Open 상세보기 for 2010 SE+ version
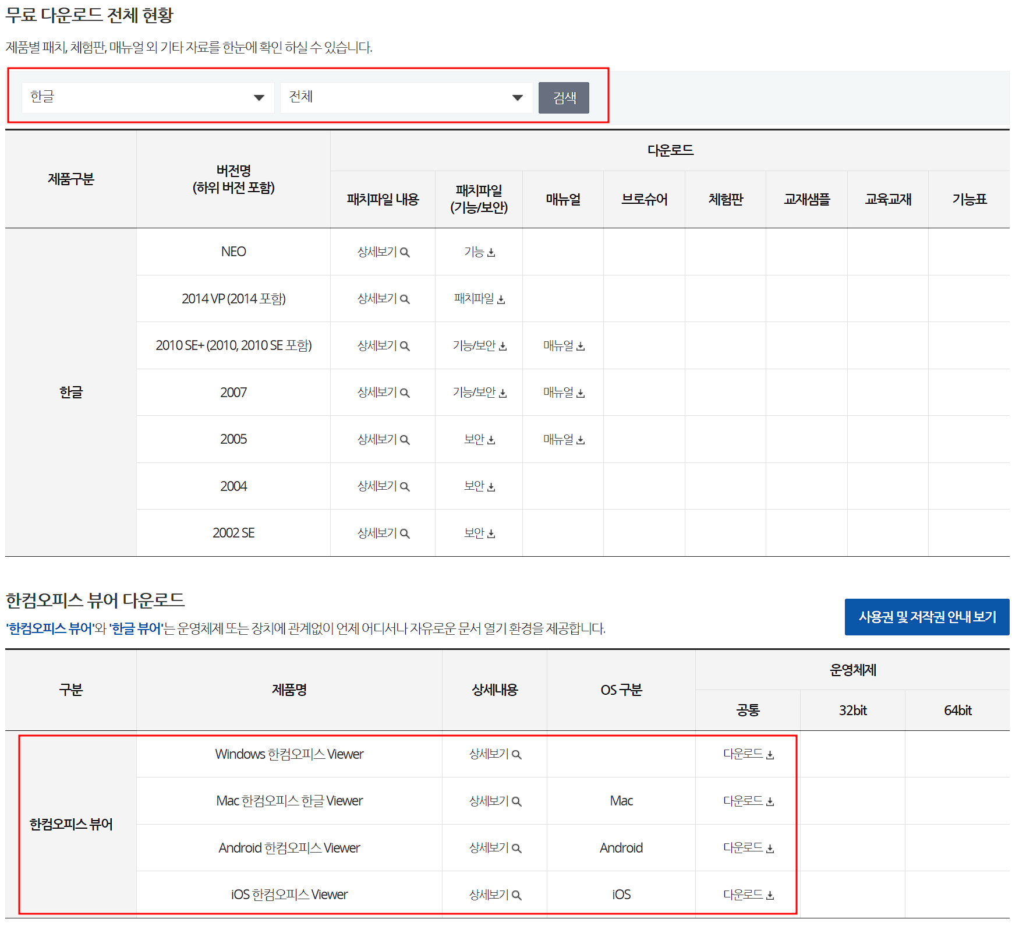Viewport: 1012px width, 926px height. (x=383, y=345)
